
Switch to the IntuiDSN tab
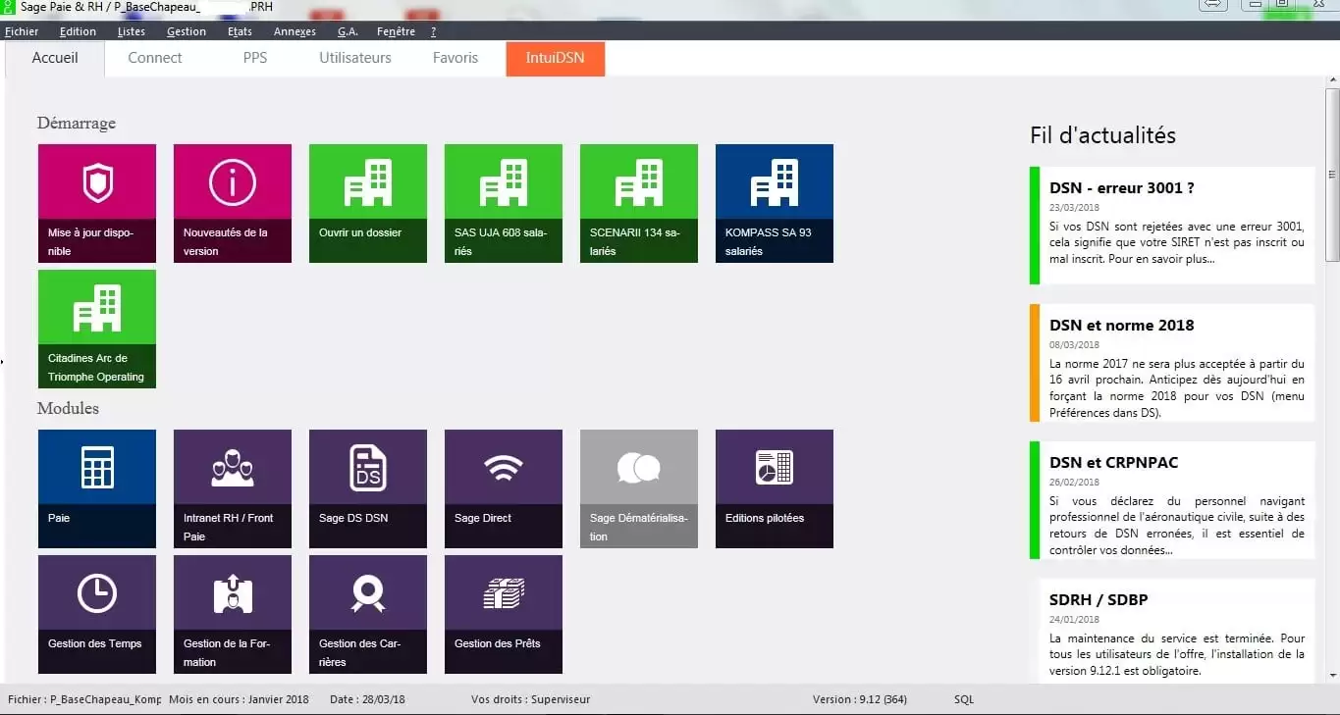pos(555,58)
